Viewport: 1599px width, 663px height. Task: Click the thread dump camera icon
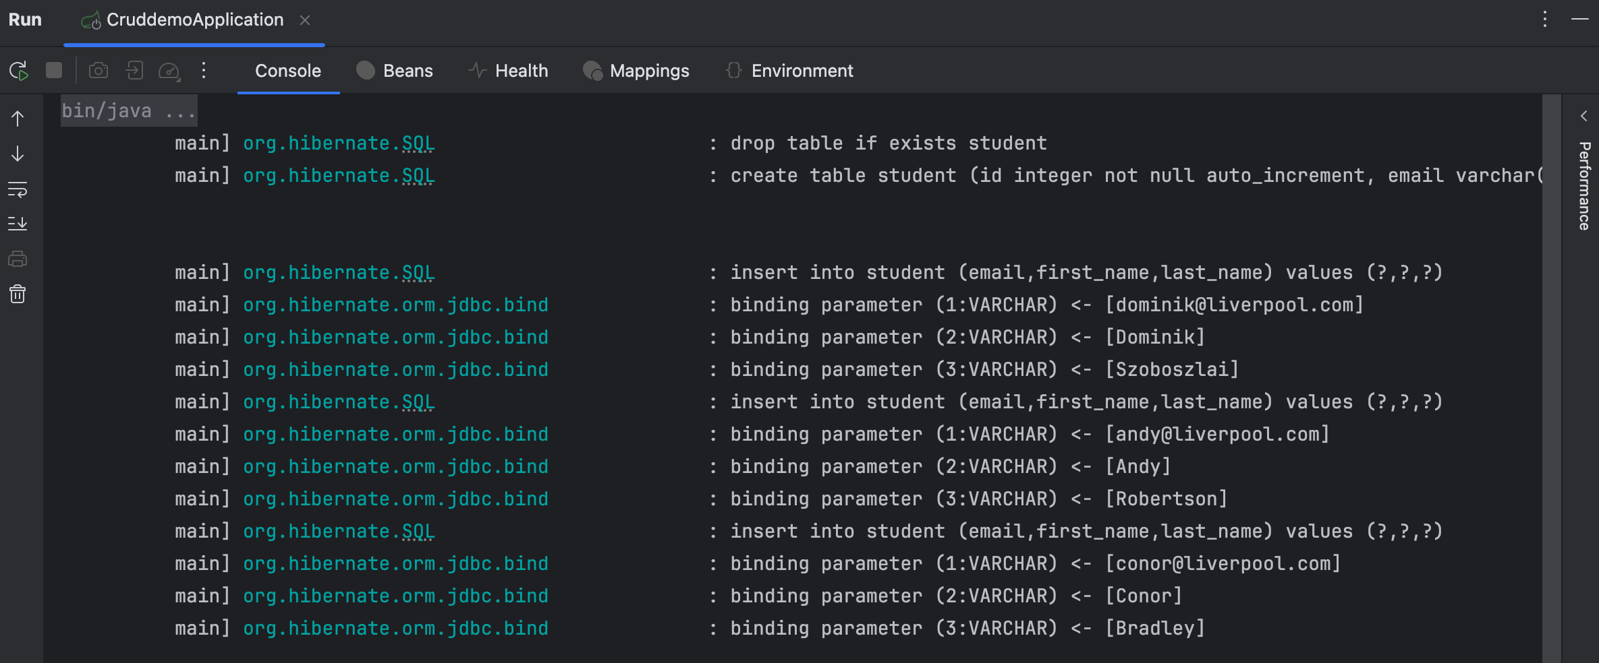(x=99, y=70)
